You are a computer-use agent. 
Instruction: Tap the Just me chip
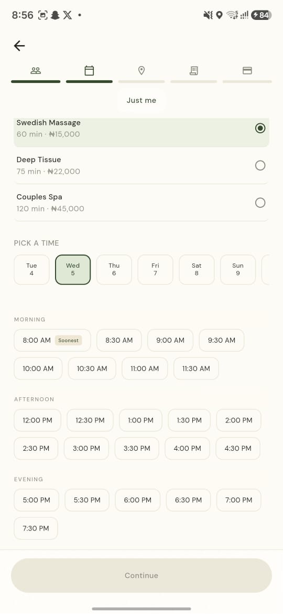(x=141, y=100)
